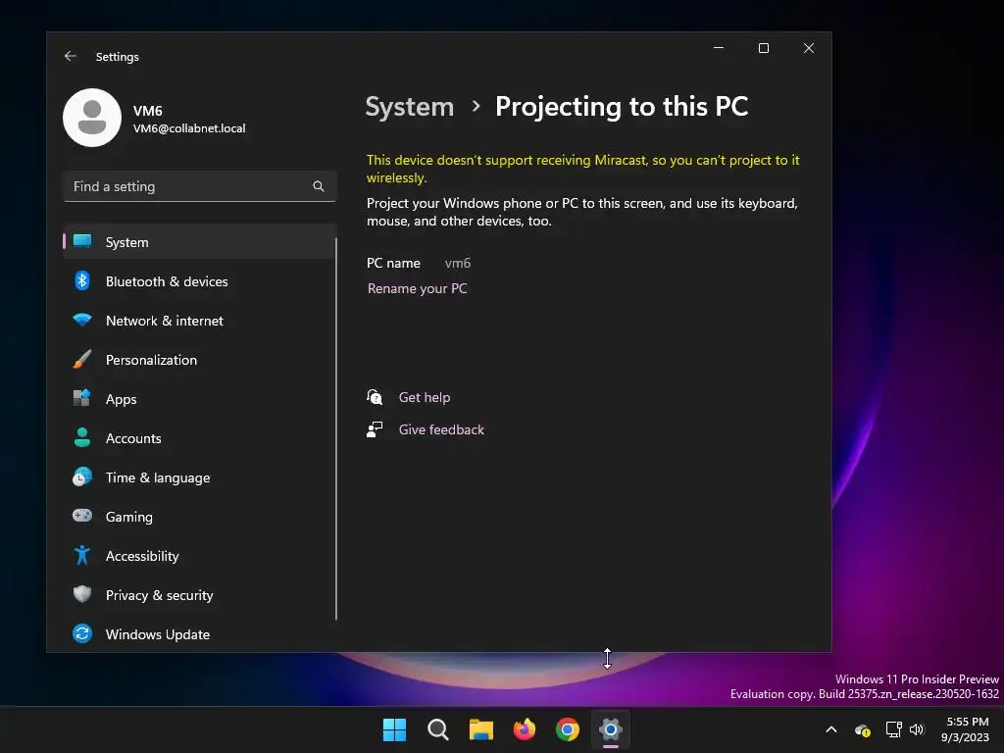
Task: Click the Give feedback link
Action: (441, 429)
